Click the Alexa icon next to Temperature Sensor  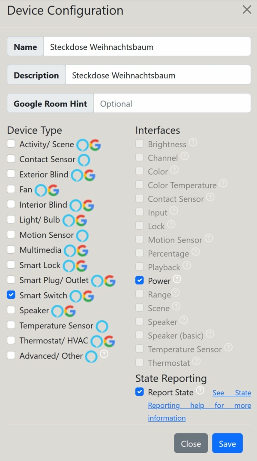[x=102, y=326]
